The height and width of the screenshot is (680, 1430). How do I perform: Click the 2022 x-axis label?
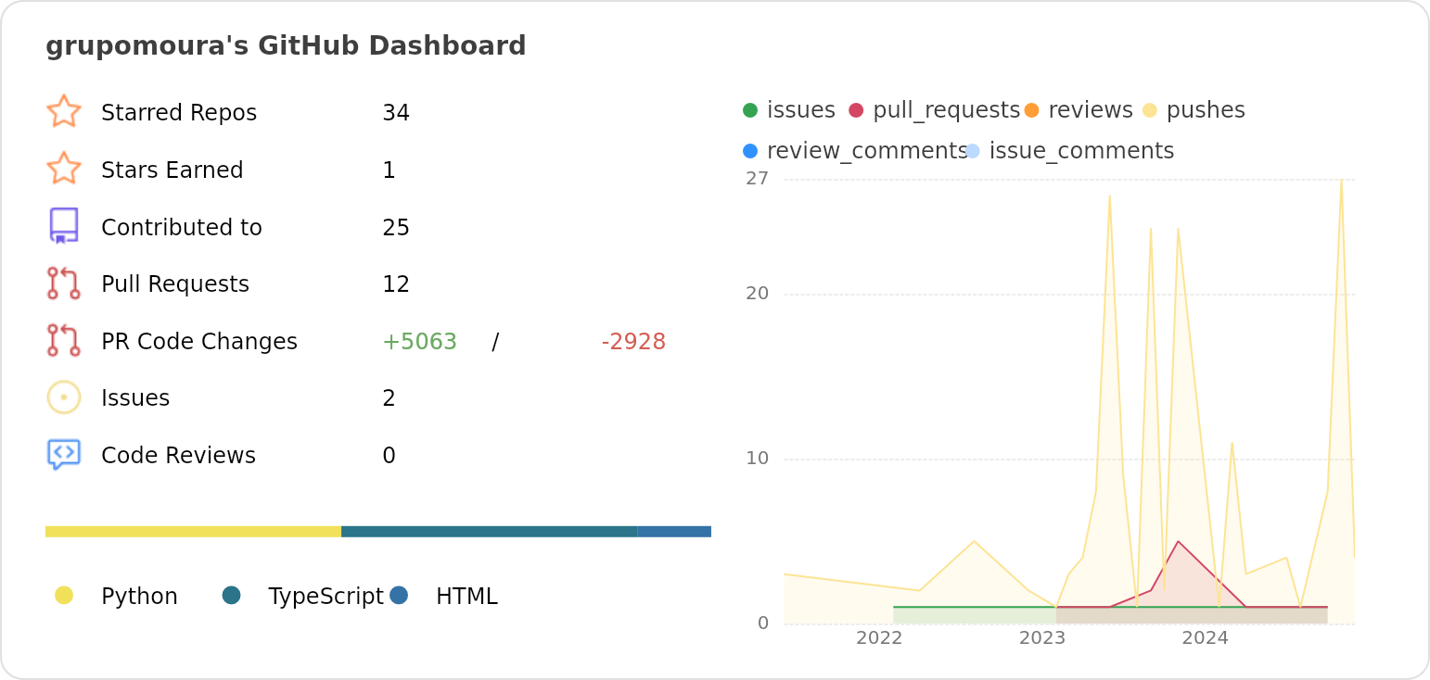(x=879, y=638)
